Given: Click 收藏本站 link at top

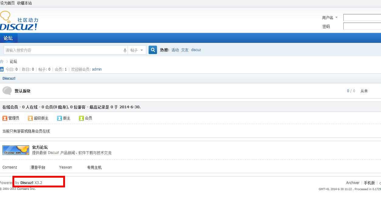Looking at the screenshot, I should click(24, 3).
